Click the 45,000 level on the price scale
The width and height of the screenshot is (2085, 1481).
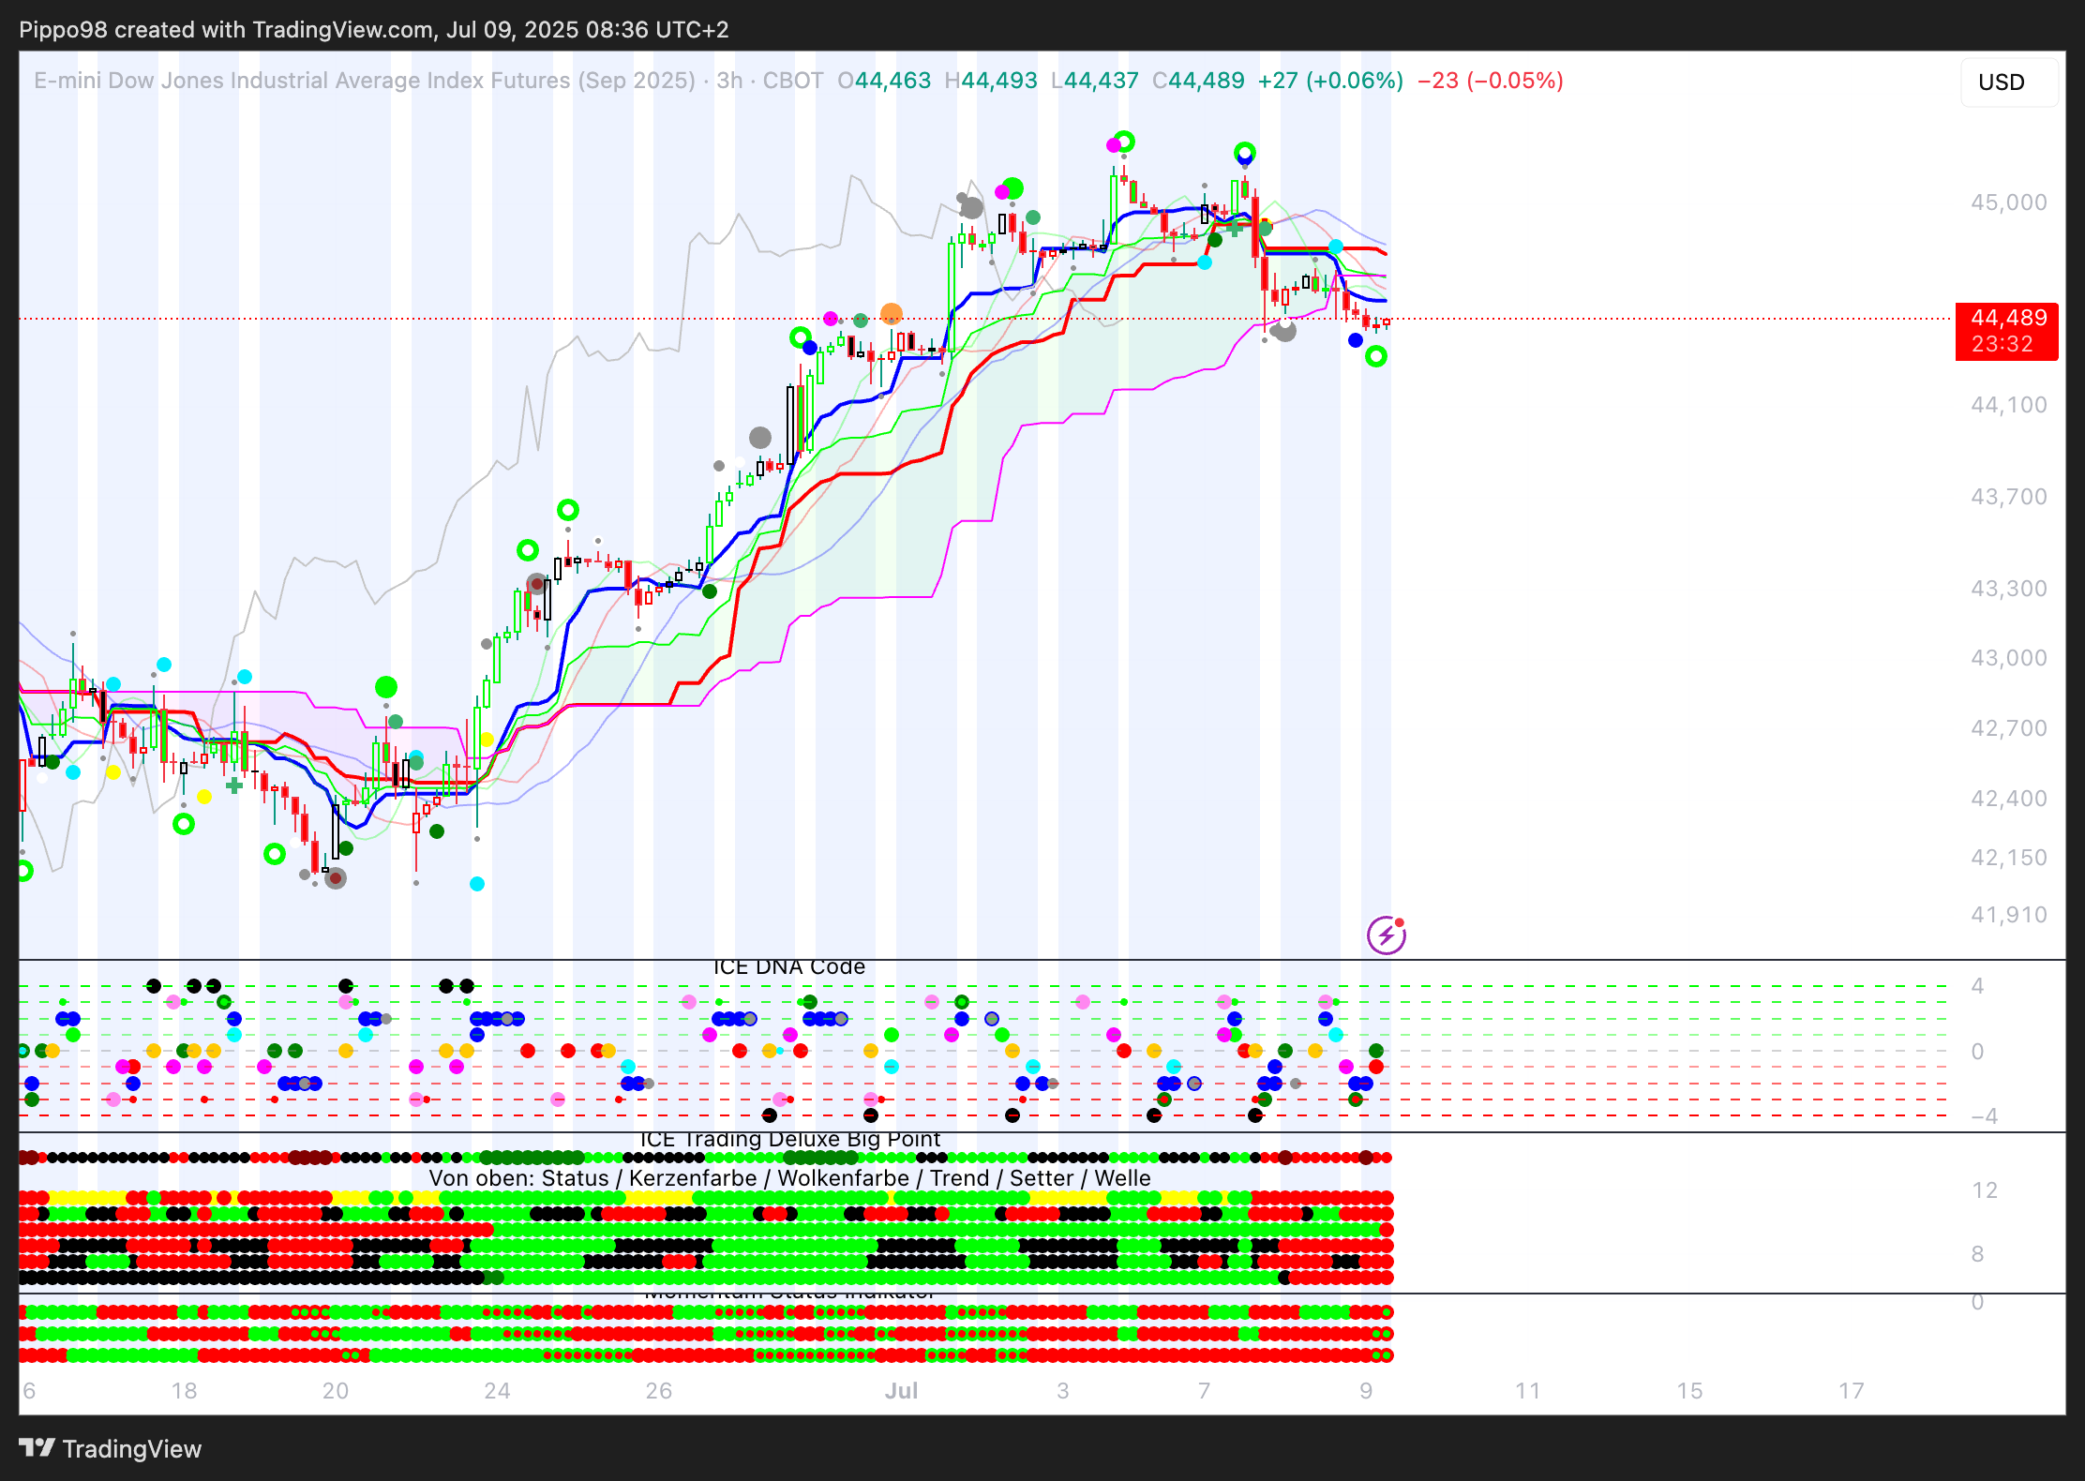click(2008, 202)
